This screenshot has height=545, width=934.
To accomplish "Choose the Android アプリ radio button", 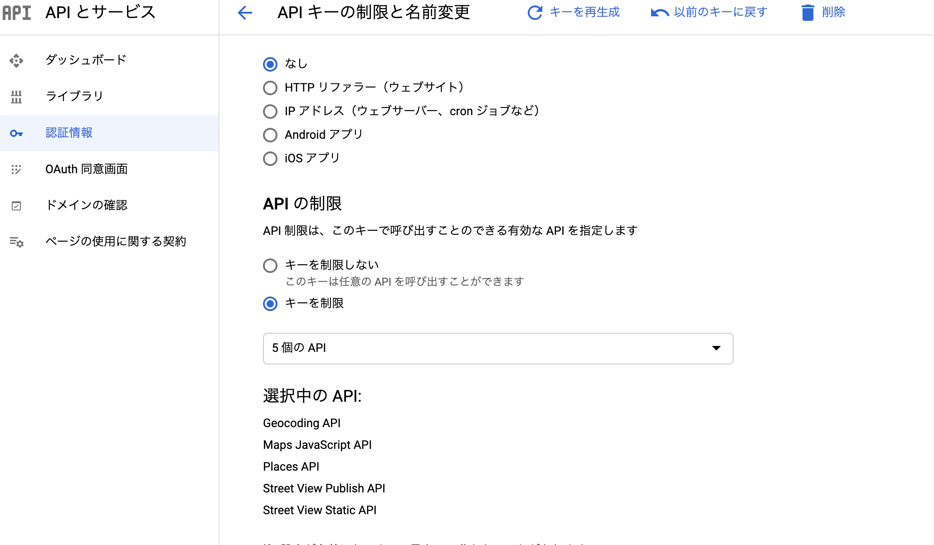I will pos(270,135).
